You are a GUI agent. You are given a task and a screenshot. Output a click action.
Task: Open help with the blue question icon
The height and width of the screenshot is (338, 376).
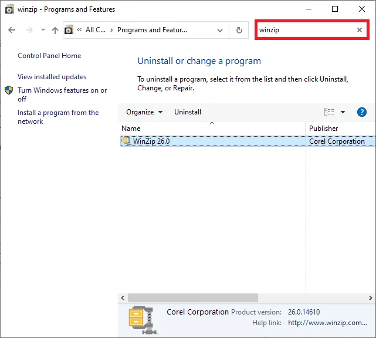point(361,112)
